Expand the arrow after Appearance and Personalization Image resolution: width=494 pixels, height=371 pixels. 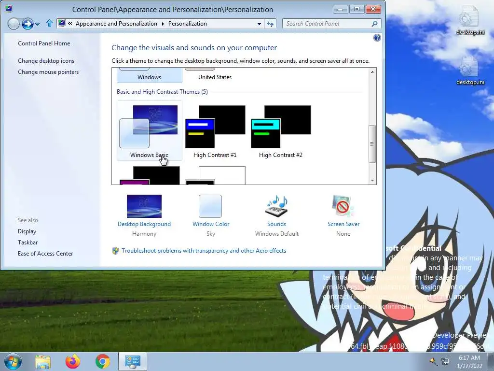pyautogui.click(x=163, y=24)
